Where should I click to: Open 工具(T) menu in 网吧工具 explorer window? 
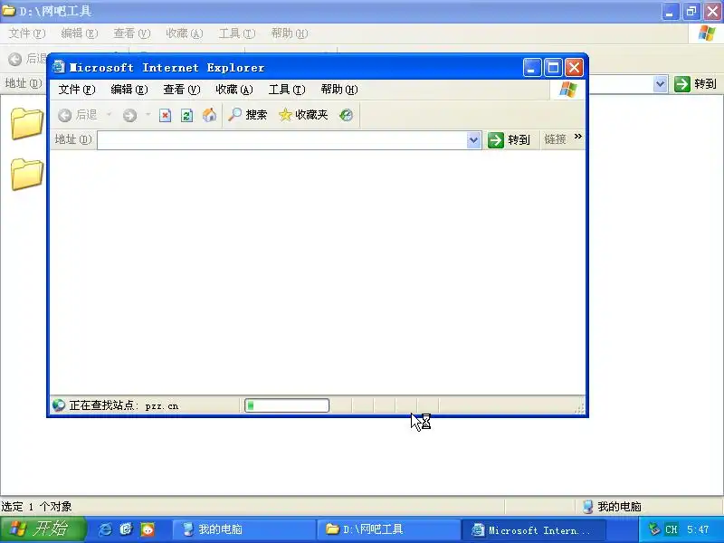237,33
